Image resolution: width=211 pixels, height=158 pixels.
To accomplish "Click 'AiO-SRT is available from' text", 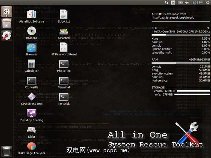I will (169, 14).
